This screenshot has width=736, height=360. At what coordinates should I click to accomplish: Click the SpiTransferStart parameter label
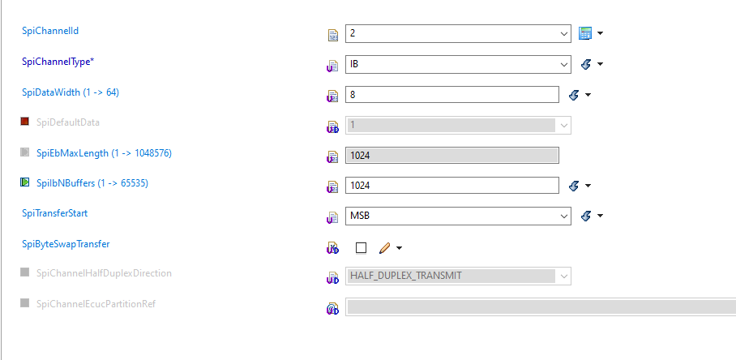click(x=55, y=213)
